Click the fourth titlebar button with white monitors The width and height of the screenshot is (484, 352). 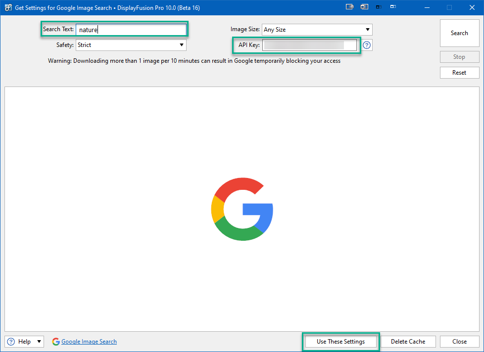tap(393, 7)
